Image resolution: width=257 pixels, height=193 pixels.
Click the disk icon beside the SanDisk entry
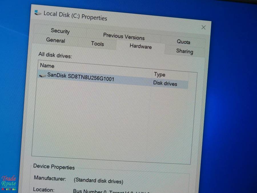click(43, 75)
